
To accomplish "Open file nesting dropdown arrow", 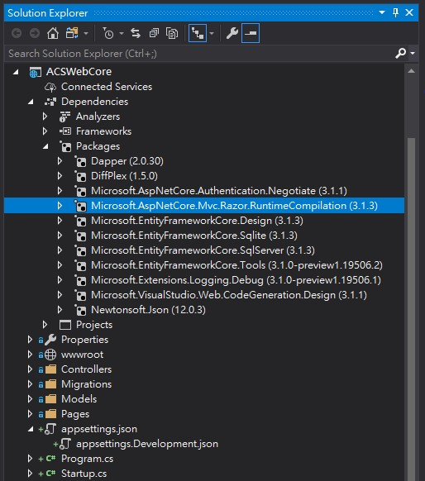I will coord(212,33).
